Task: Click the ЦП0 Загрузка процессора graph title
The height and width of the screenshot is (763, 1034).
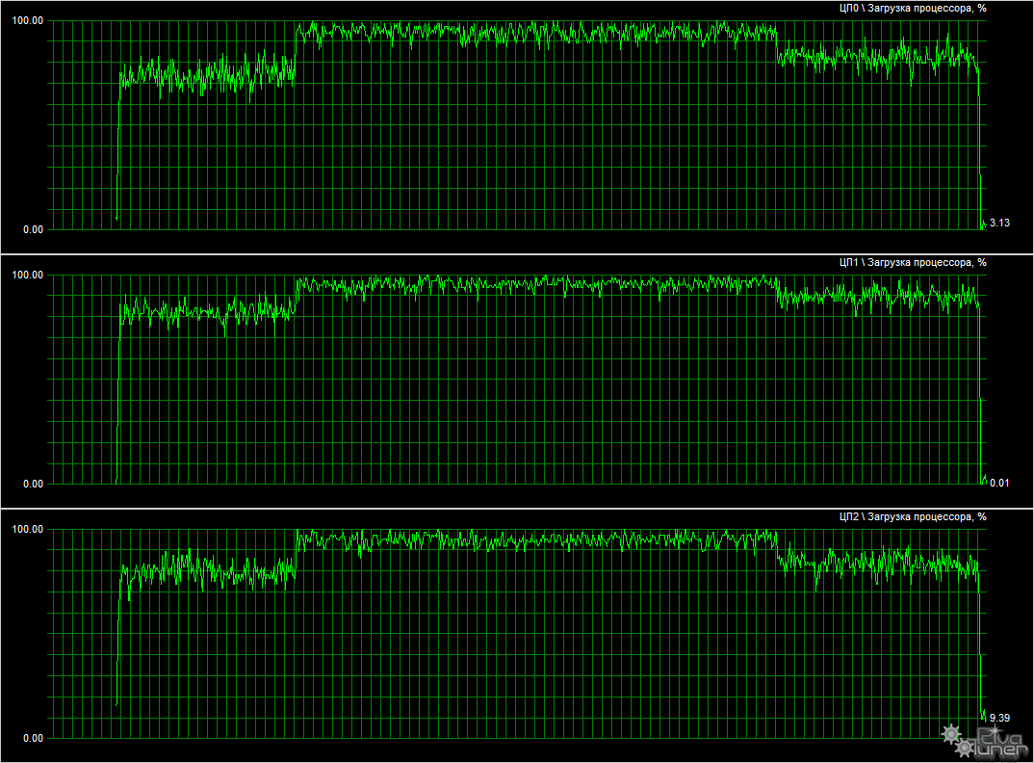Action: 913,9
